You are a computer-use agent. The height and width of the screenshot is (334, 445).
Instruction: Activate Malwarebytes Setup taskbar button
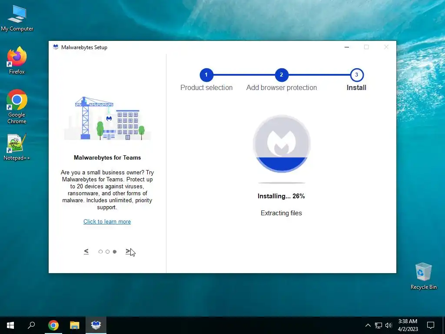pos(96,325)
